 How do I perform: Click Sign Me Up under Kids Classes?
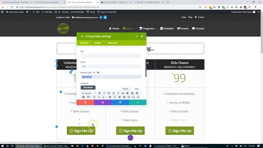[x=180, y=131]
